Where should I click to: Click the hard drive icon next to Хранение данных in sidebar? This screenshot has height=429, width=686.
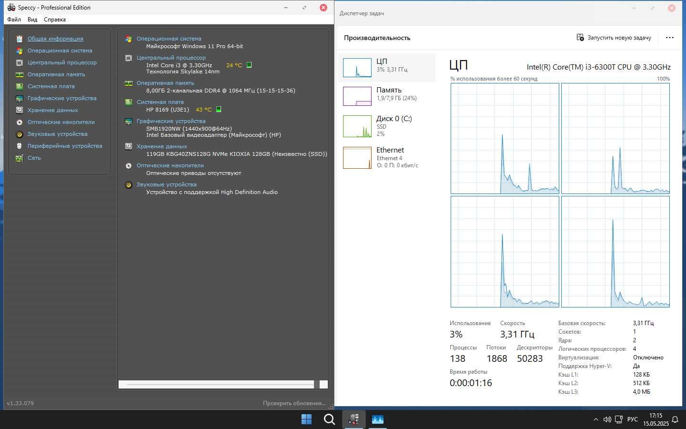[x=20, y=110]
